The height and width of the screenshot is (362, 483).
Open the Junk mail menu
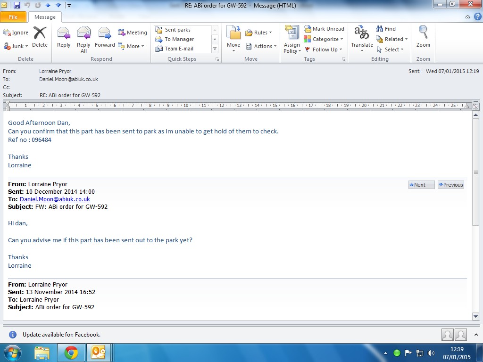click(16, 46)
